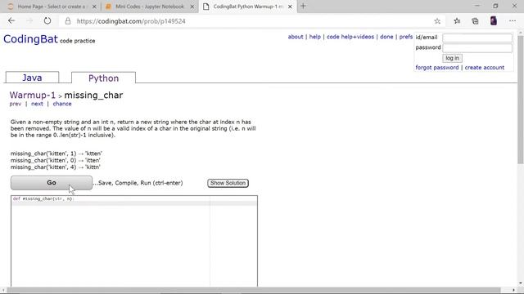Select the CodingBat Python Warmup-1 tab

pos(247,7)
